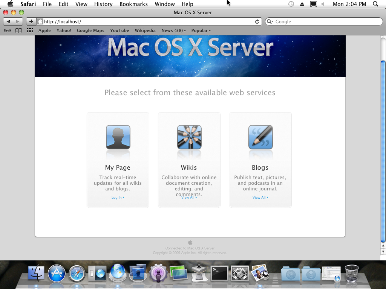Open the globe server app in Dock
Image resolution: width=386 pixels, height=289 pixels.
pos(118,273)
